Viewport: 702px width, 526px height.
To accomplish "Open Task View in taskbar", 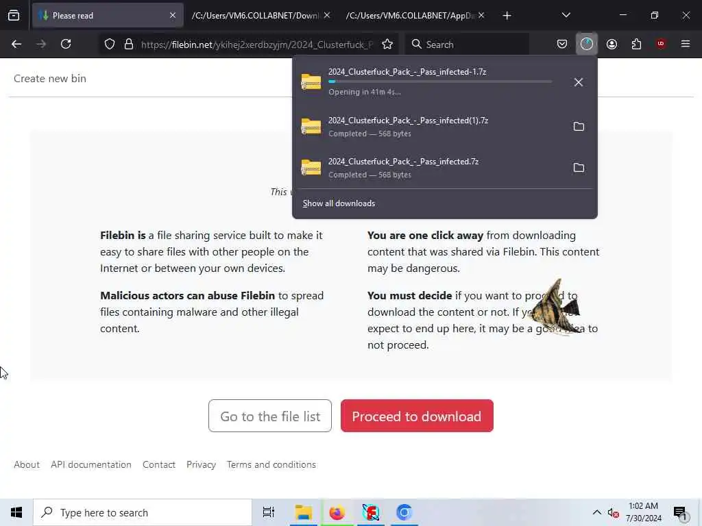I will point(269,512).
